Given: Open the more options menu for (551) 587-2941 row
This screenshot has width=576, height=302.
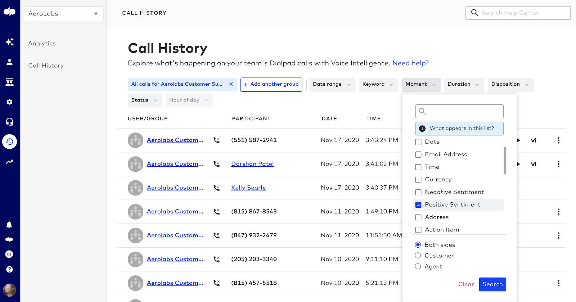Looking at the screenshot, I should [559, 140].
